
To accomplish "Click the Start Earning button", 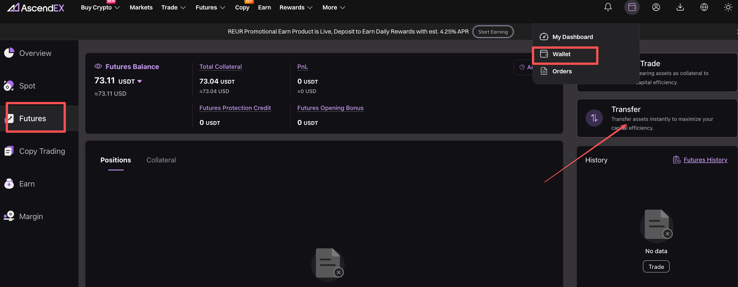I will coord(492,32).
